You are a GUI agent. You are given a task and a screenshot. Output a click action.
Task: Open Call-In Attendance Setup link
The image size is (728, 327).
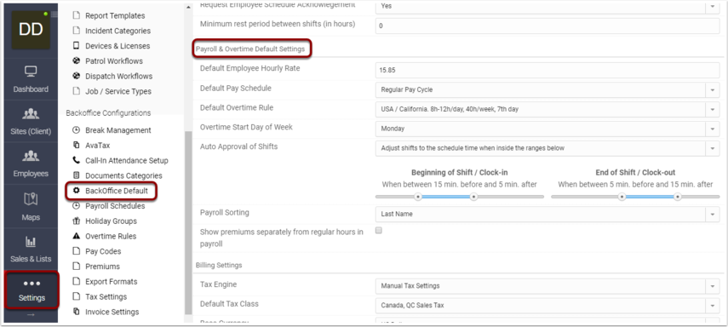tap(127, 160)
